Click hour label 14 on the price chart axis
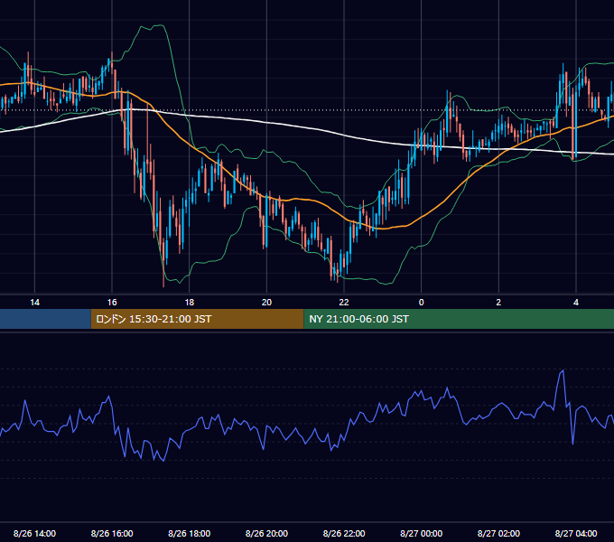This screenshot has height=542, width=614. click(x=35, y=303)
